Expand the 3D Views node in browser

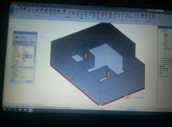pos(161,45)
